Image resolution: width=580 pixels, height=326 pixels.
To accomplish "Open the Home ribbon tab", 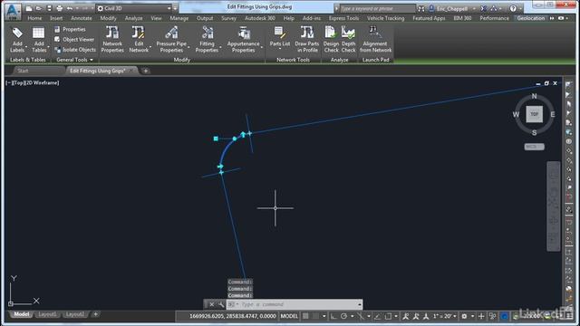I will [34, 18].
